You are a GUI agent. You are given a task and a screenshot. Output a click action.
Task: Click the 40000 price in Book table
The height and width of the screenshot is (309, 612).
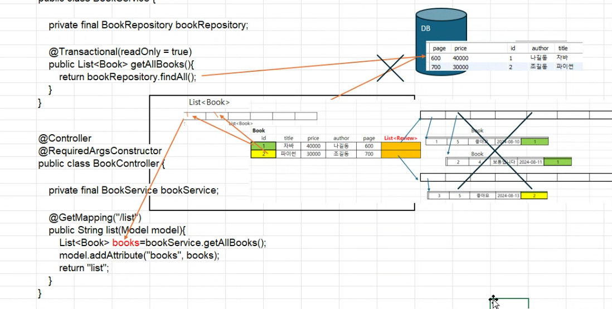point(313,146)
